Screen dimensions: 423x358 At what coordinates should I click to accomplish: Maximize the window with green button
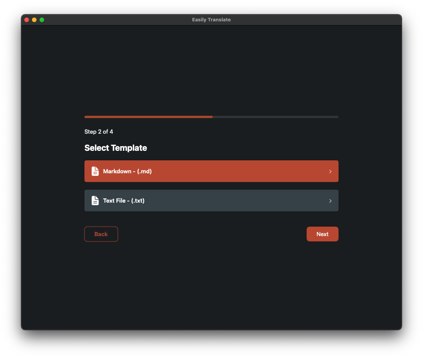coord(42,20)
